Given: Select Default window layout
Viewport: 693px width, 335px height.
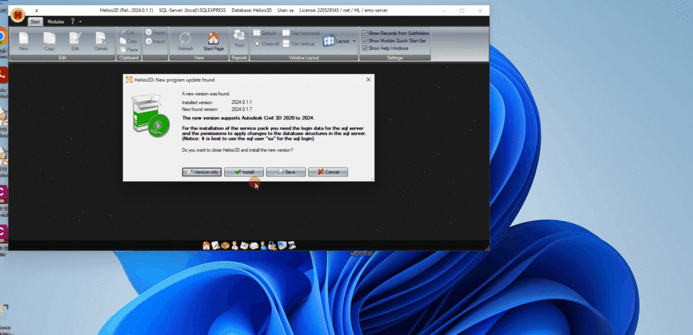Looking at the screenshot, I should [x=265, y=33].
